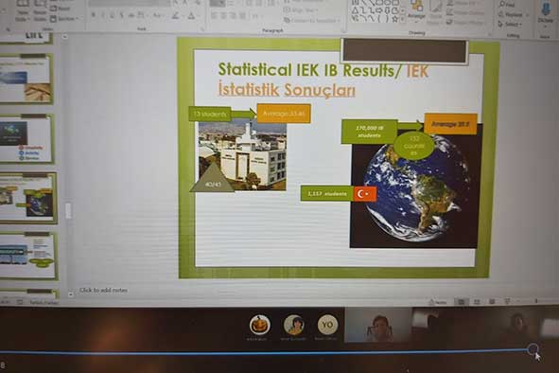Toggle the Notes pane from the status bar
The width and height of the screenshot is (559, 373).
(438, 302)
